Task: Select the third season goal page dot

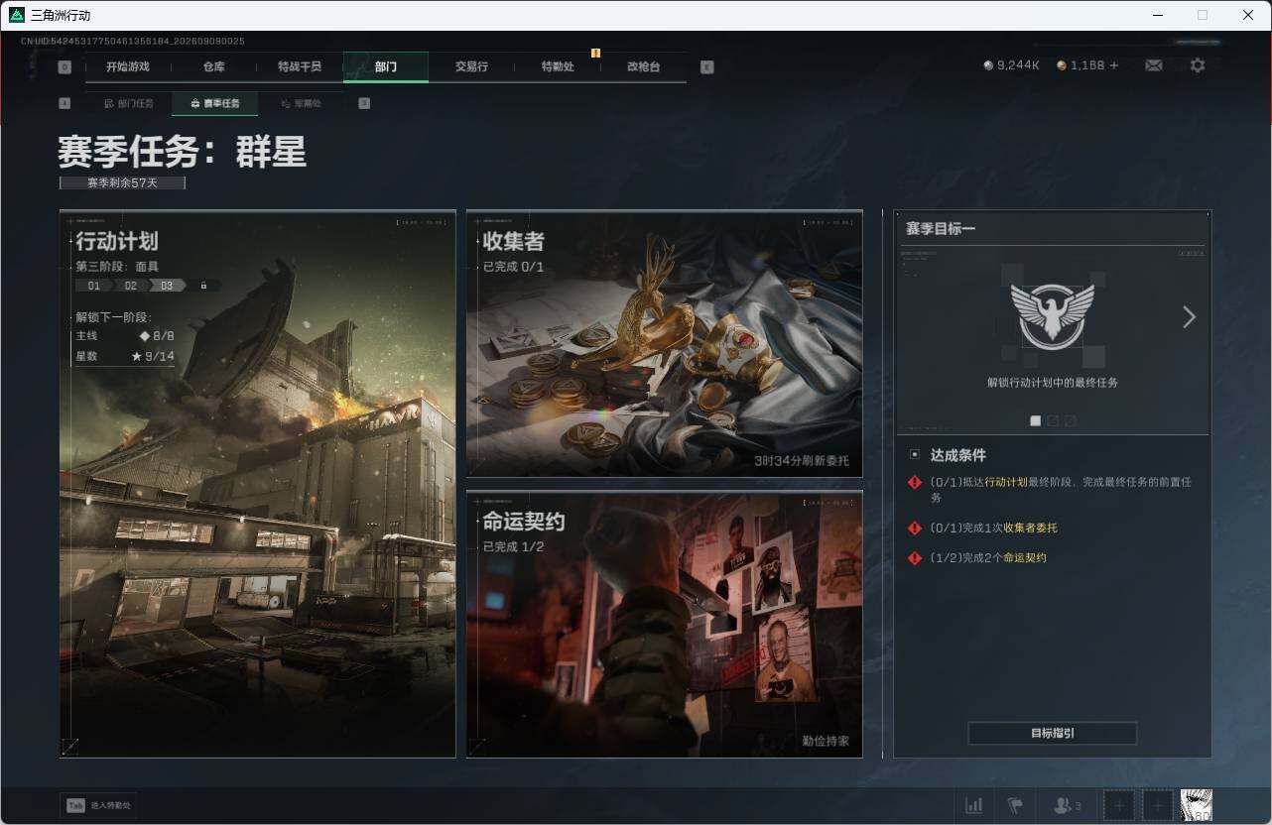Action: pyautogui.click(x=1070, y=421)
